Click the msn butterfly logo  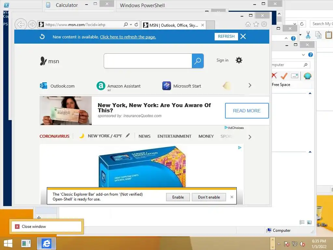(x=49, y=61)
